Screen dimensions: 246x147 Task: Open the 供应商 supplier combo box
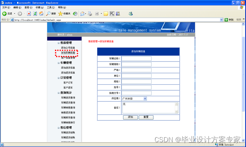pyautogui.click(x=134, y=98)
